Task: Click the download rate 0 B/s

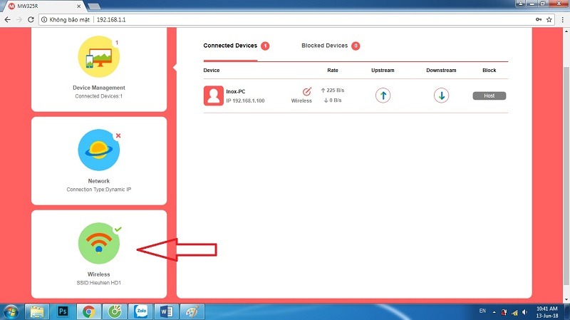Action: 333,100
